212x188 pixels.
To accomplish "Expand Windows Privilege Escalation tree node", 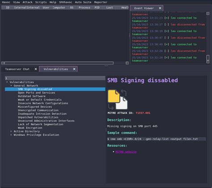I will coord(11,135).
